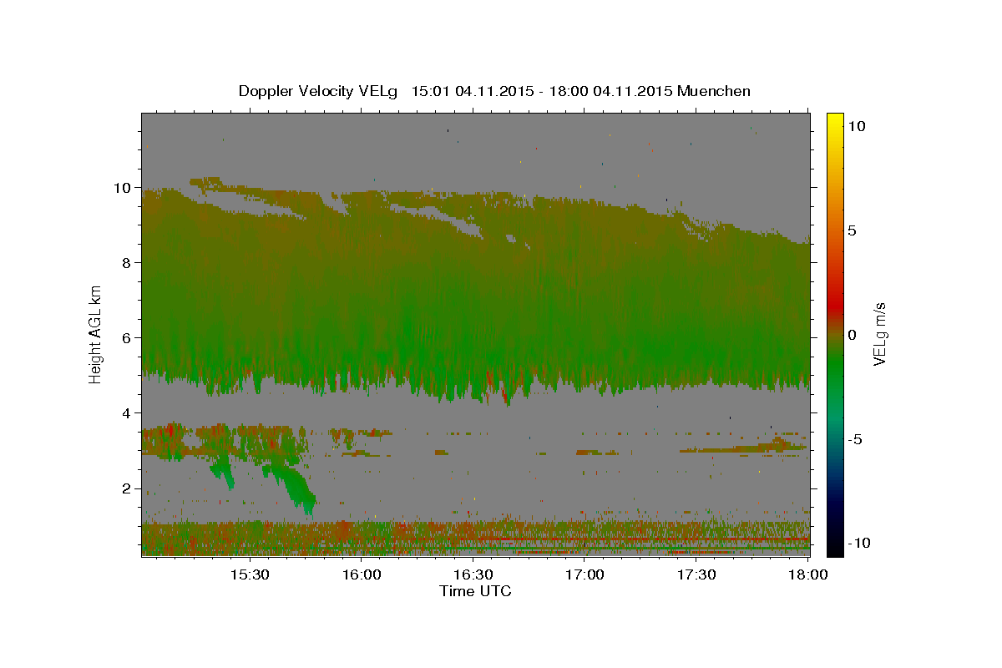Click the colorbar tick label 10
Screen dimensions: 1002x668
click(857, 125)
